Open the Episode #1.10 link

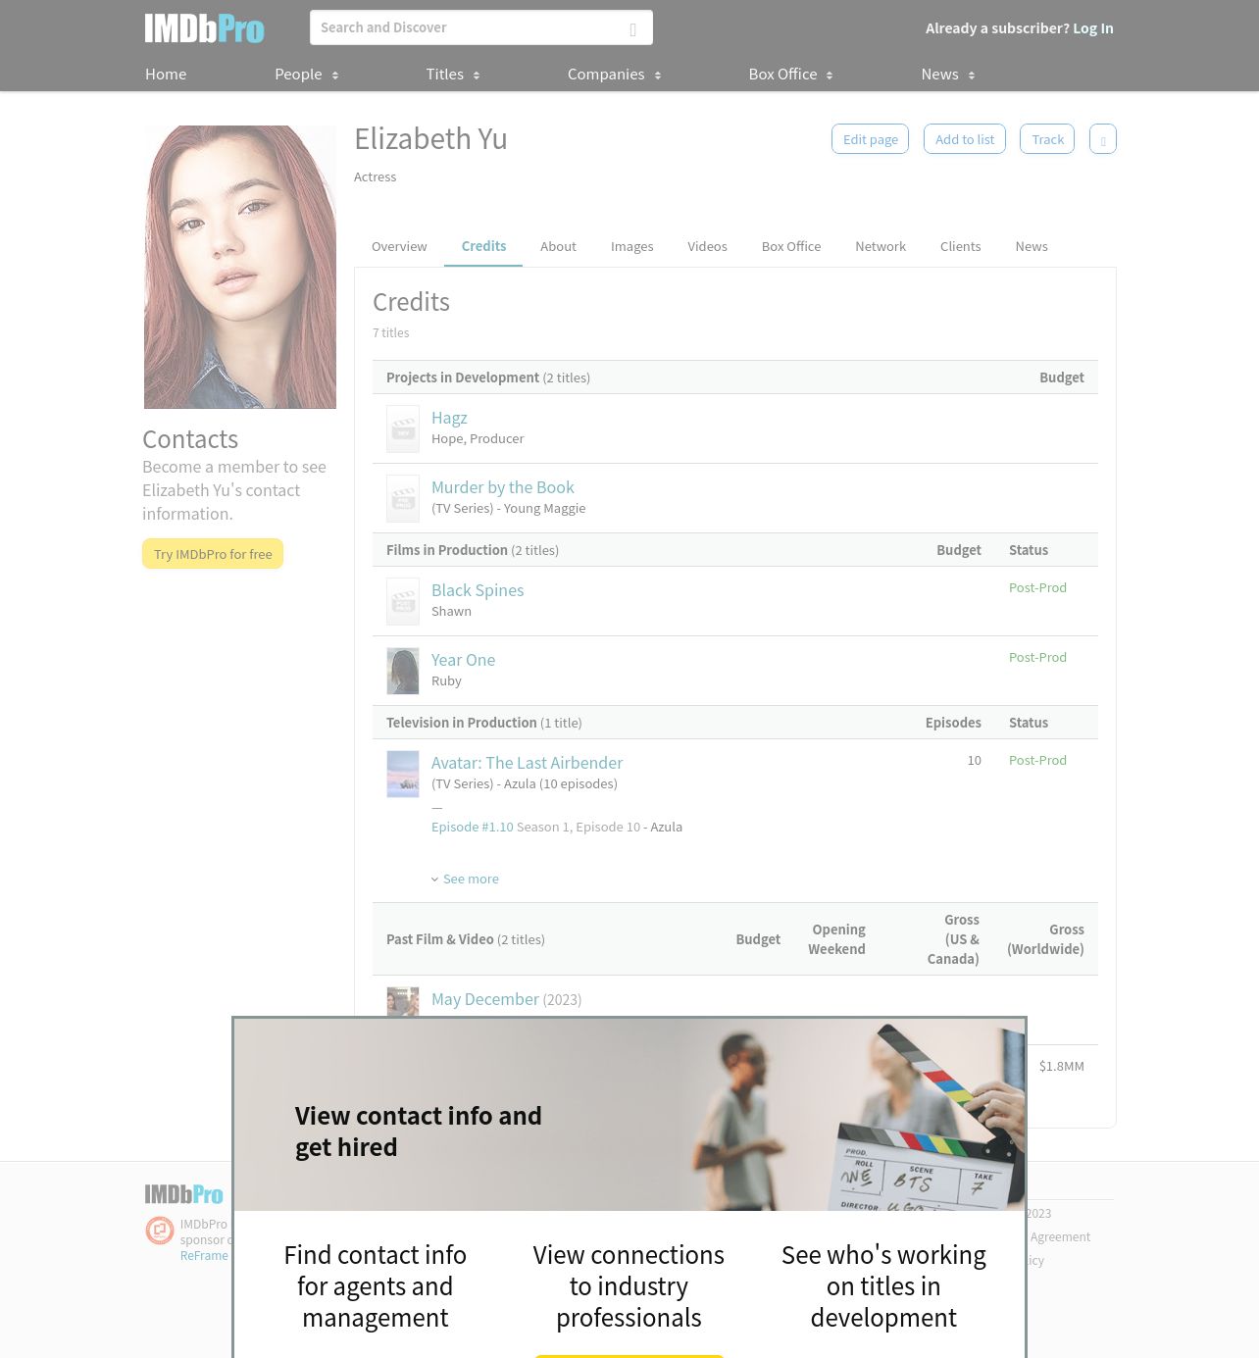coord(473,827)
